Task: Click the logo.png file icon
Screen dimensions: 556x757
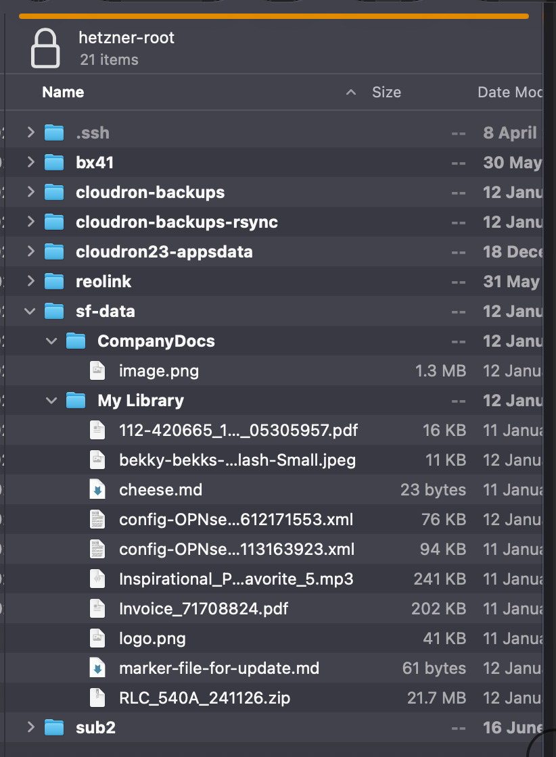Action: (x=97, y=638)
